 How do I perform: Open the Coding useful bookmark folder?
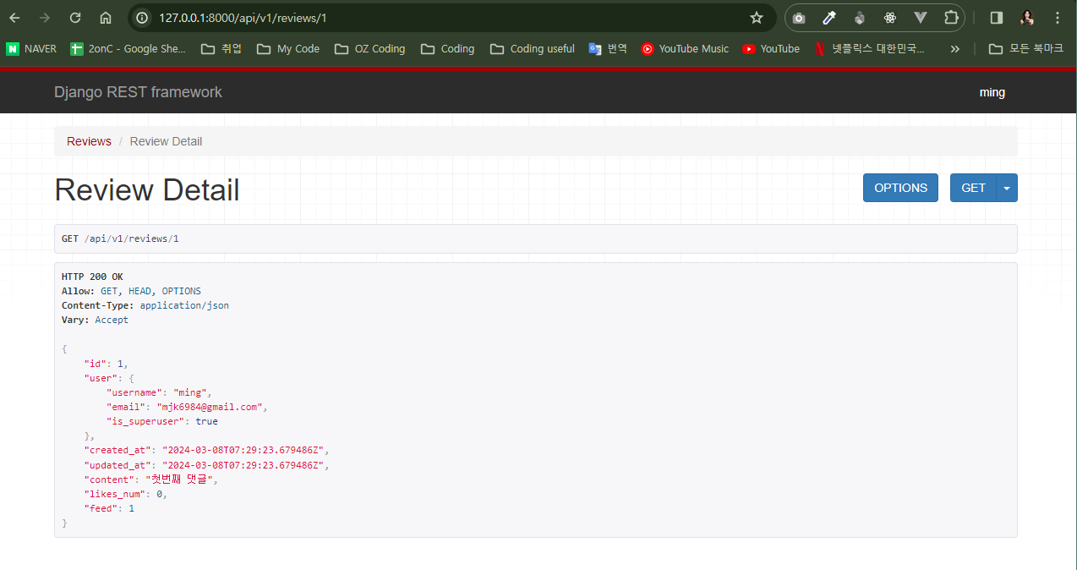click(x=532, y=49)
